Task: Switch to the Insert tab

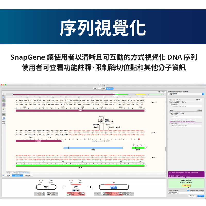Action: (x=103, y=88)
